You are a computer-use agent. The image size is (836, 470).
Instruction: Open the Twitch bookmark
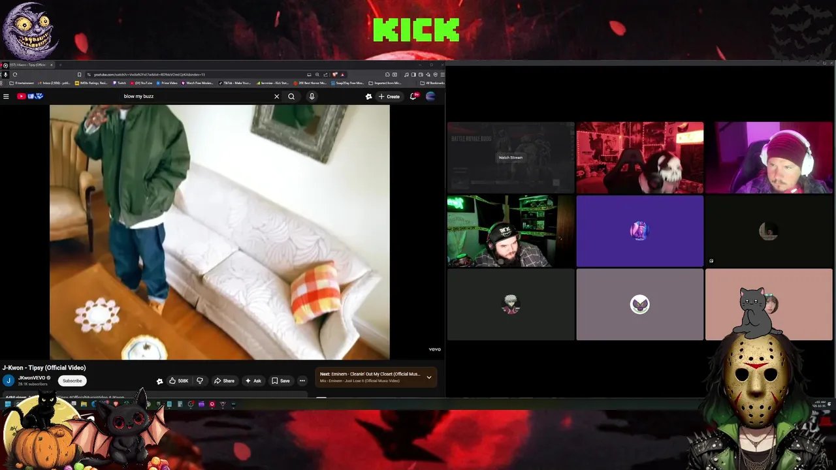tap(120, 83)
